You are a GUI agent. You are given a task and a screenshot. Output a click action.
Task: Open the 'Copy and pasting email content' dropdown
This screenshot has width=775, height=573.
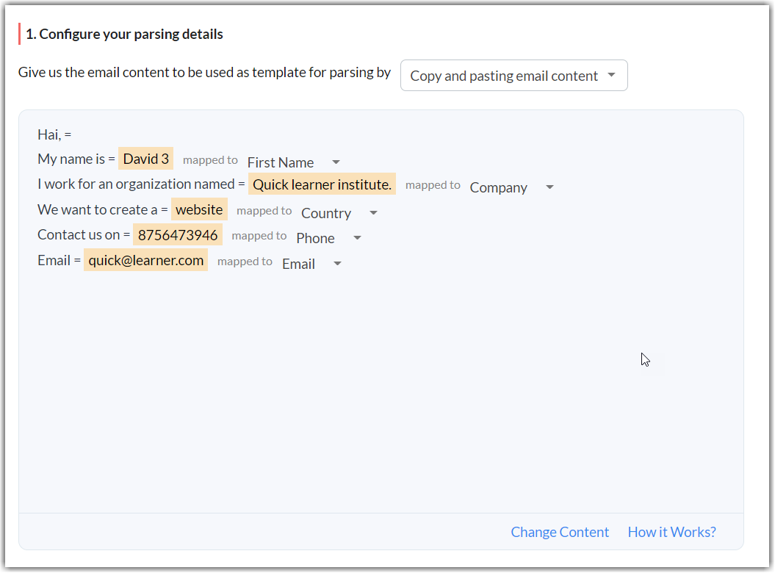504,76
